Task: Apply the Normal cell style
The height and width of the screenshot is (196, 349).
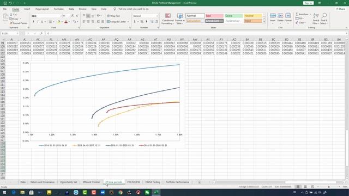Action: click(195, 16)
